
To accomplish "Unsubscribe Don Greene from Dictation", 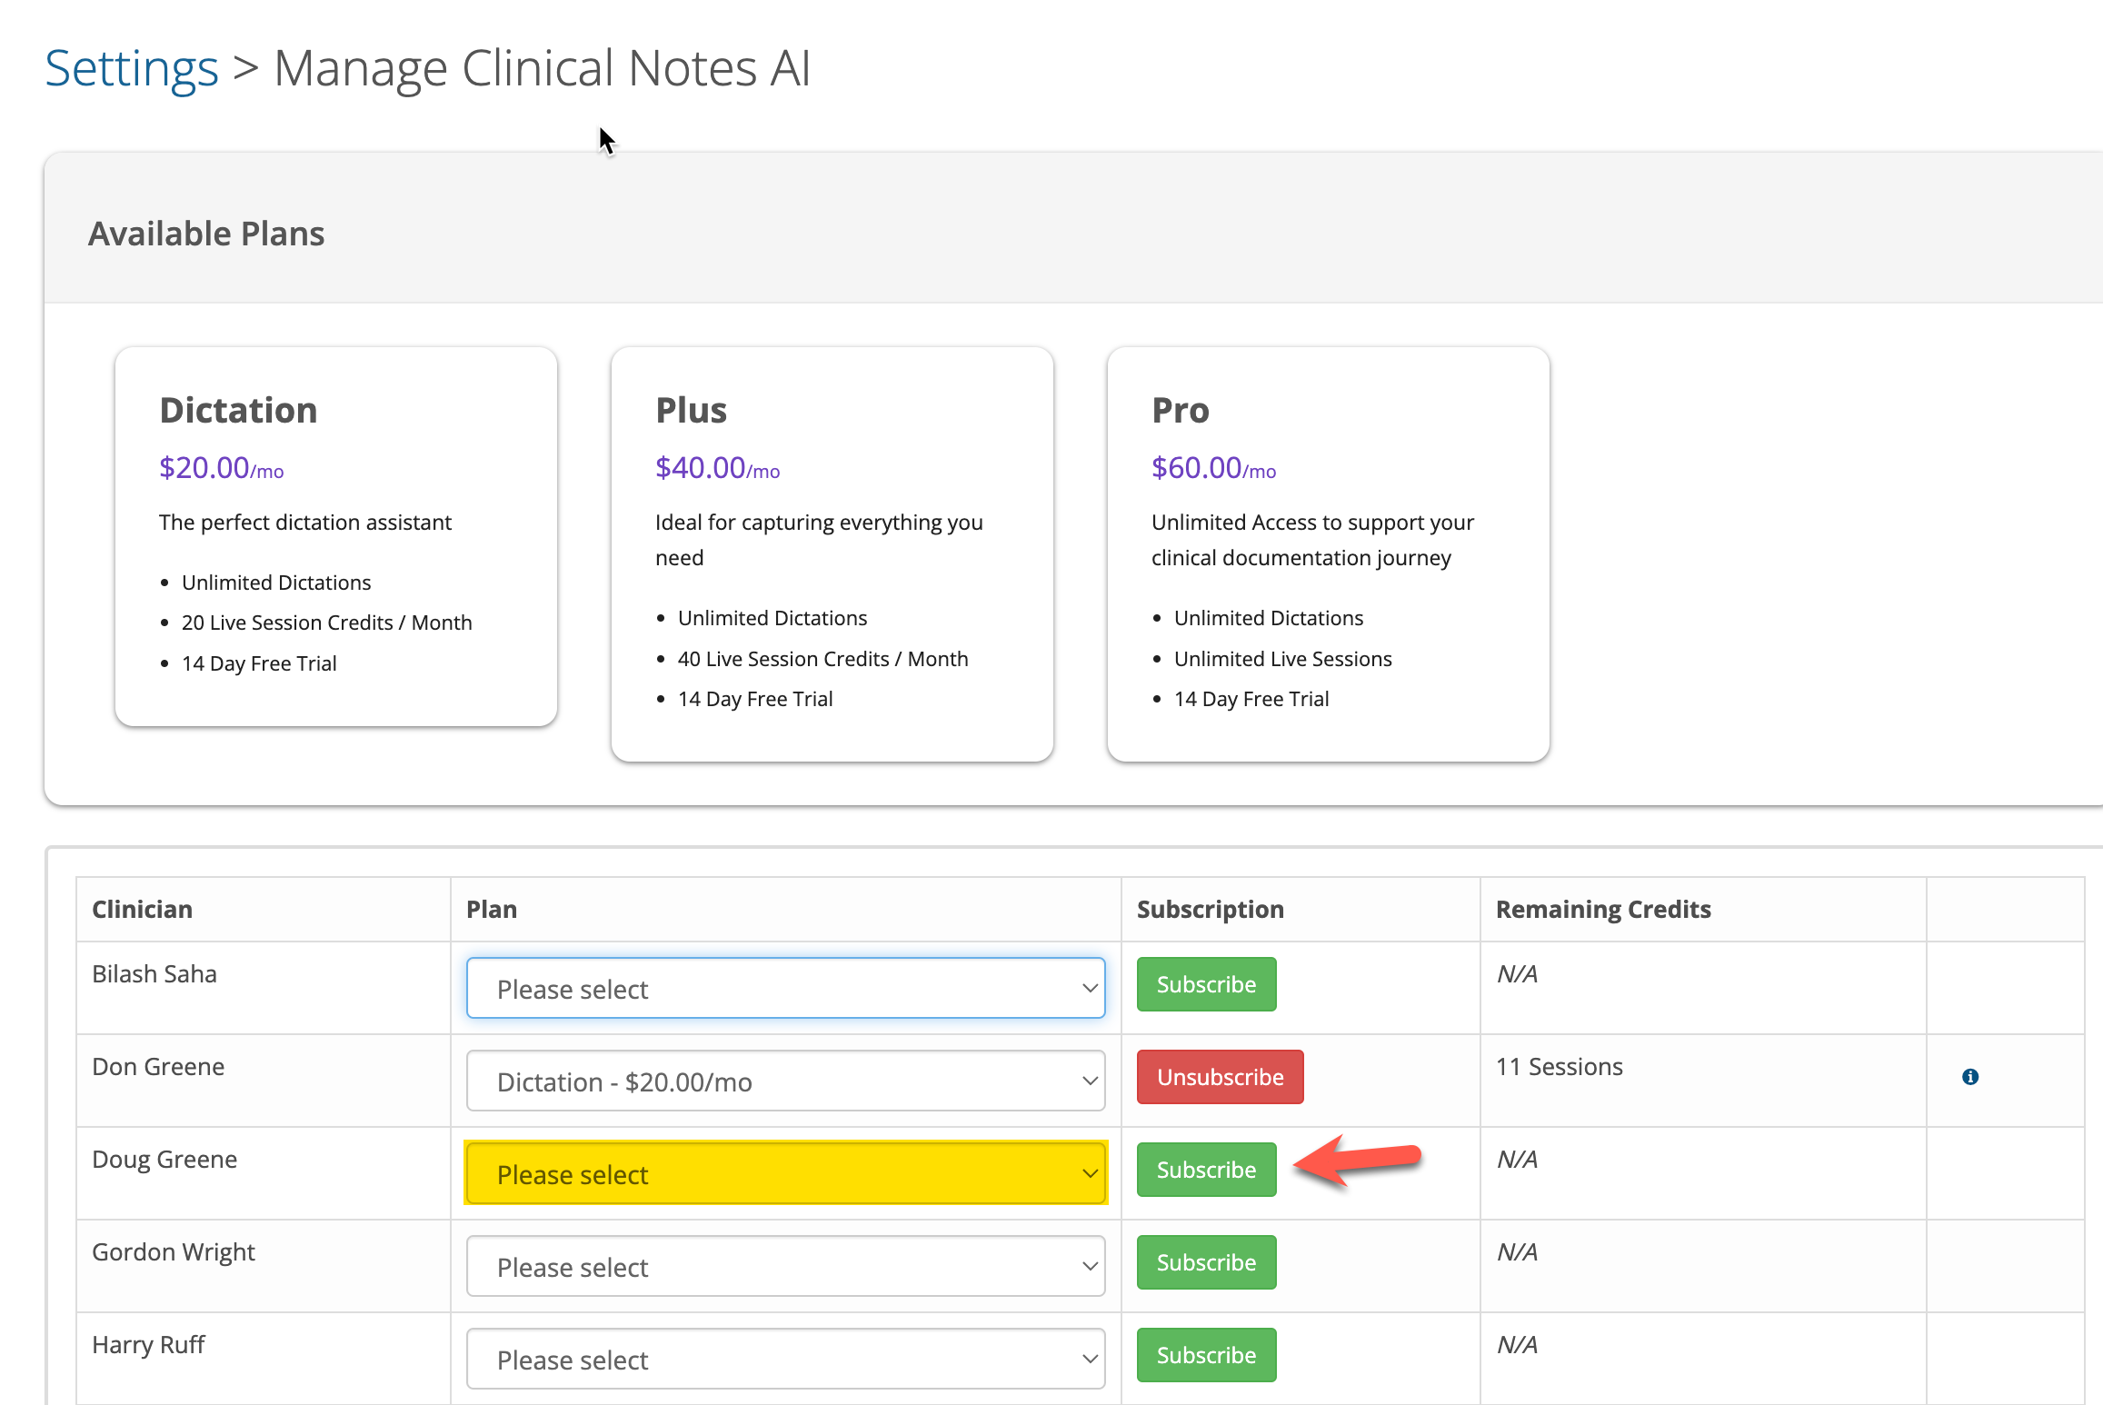I will [x=1221, y=1077].
